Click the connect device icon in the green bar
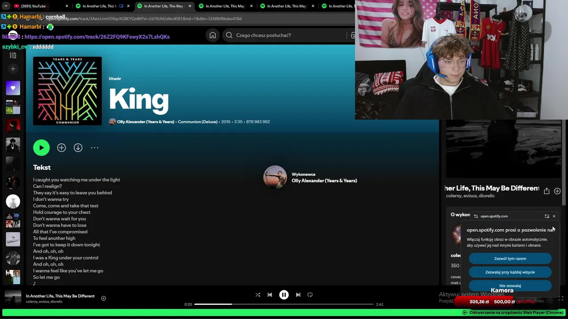The width and height of the screenshot is (568, 319). [x=465, y=312]
